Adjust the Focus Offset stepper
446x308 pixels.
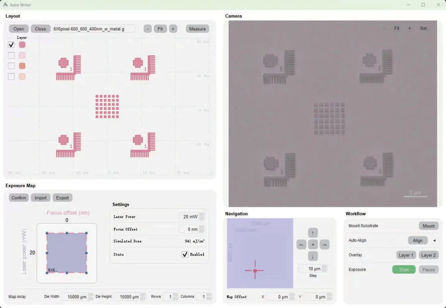click(x=202, y=229)
